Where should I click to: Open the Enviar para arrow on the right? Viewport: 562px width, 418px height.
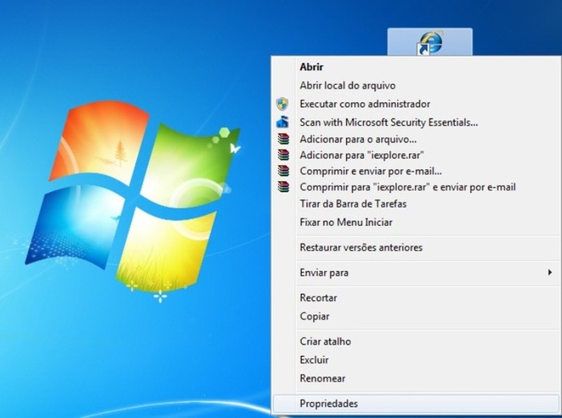(x=550, y=273)
